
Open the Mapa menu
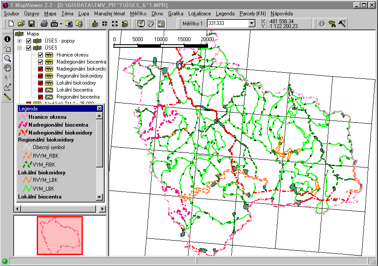point(50,14)
